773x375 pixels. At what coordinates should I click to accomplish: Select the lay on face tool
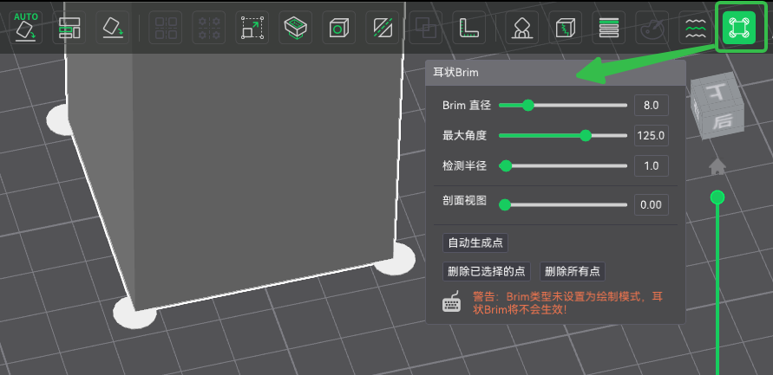point(296,28)
